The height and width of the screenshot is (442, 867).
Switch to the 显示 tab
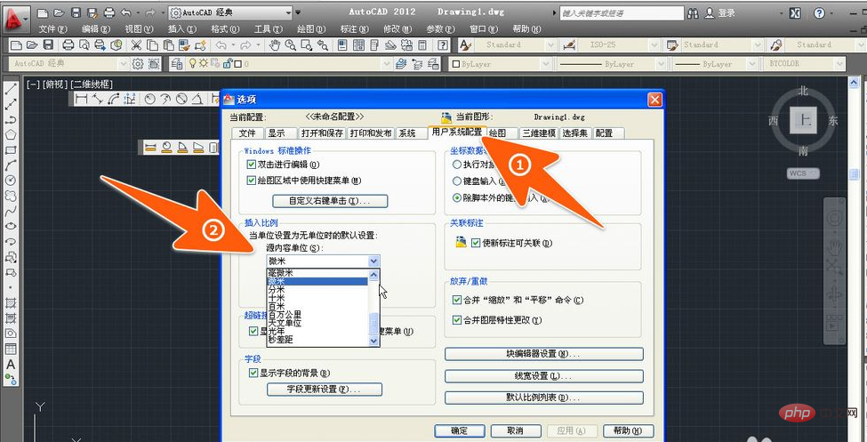280,133
